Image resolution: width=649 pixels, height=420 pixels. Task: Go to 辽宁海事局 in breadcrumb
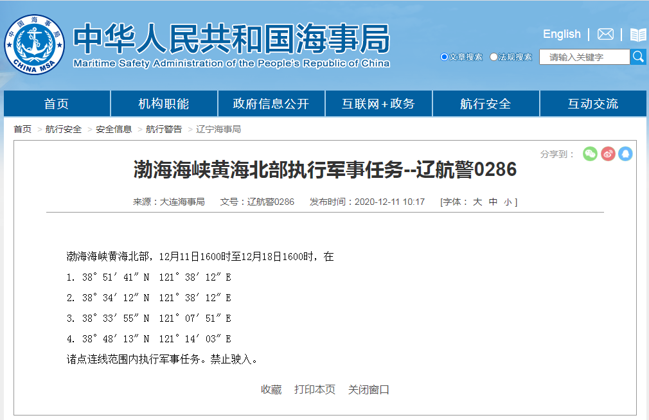[218, 130]
